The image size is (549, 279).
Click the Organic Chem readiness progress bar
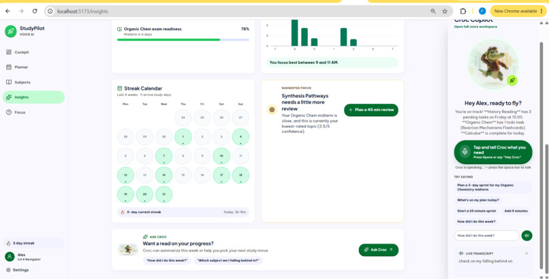click(183, 40)
